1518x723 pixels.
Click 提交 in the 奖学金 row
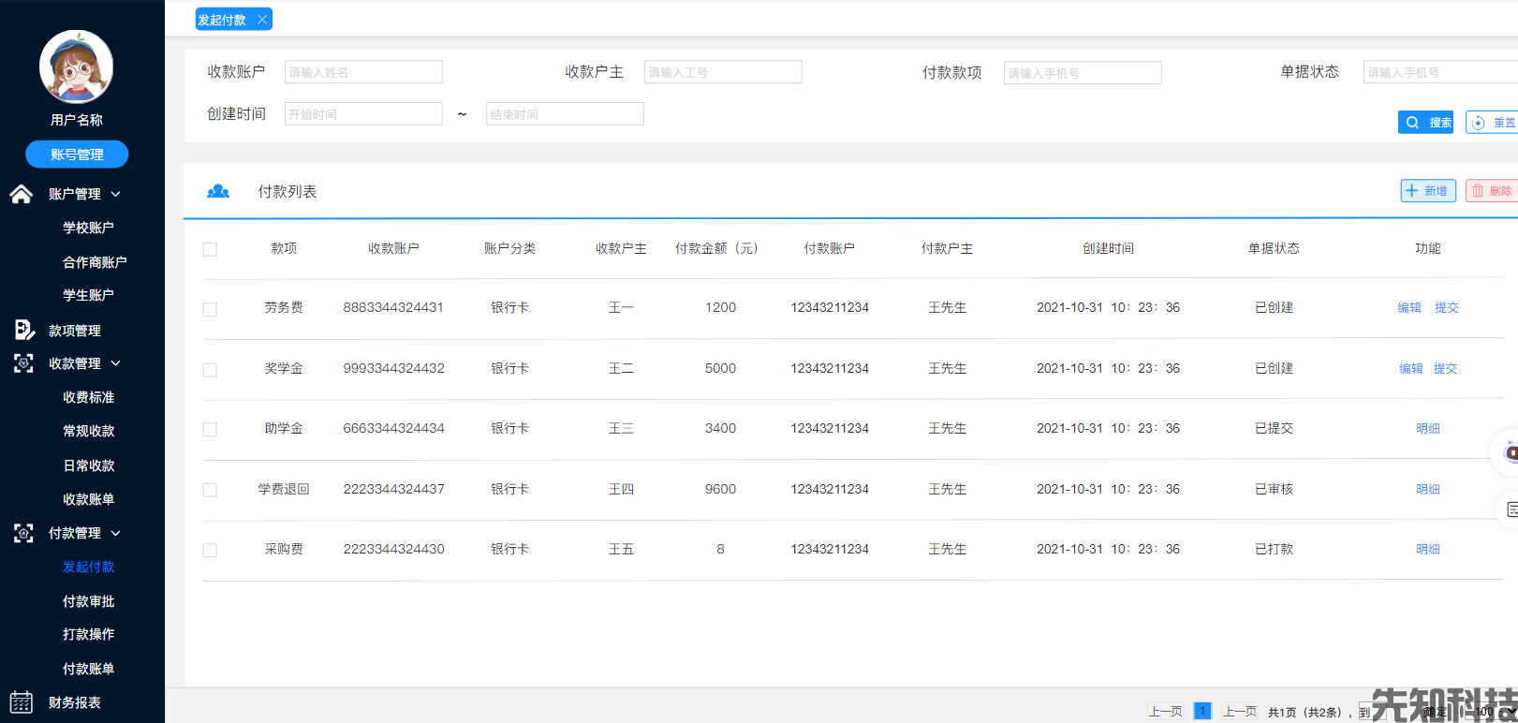point(1445,368)
